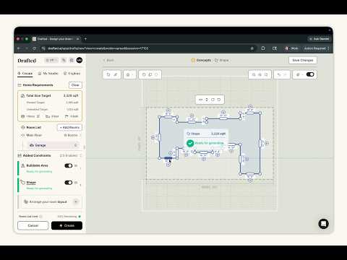Viewport: 347px width, 260px height.
Task: Switch to the My Studio tab
Action: [48, 74]
